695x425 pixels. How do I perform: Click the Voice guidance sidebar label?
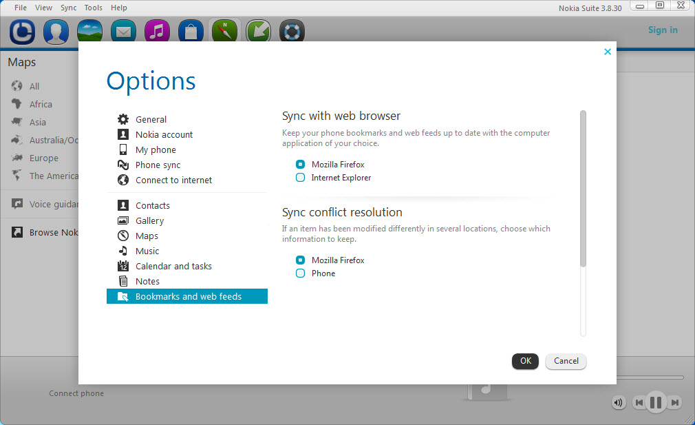point(54,204)
